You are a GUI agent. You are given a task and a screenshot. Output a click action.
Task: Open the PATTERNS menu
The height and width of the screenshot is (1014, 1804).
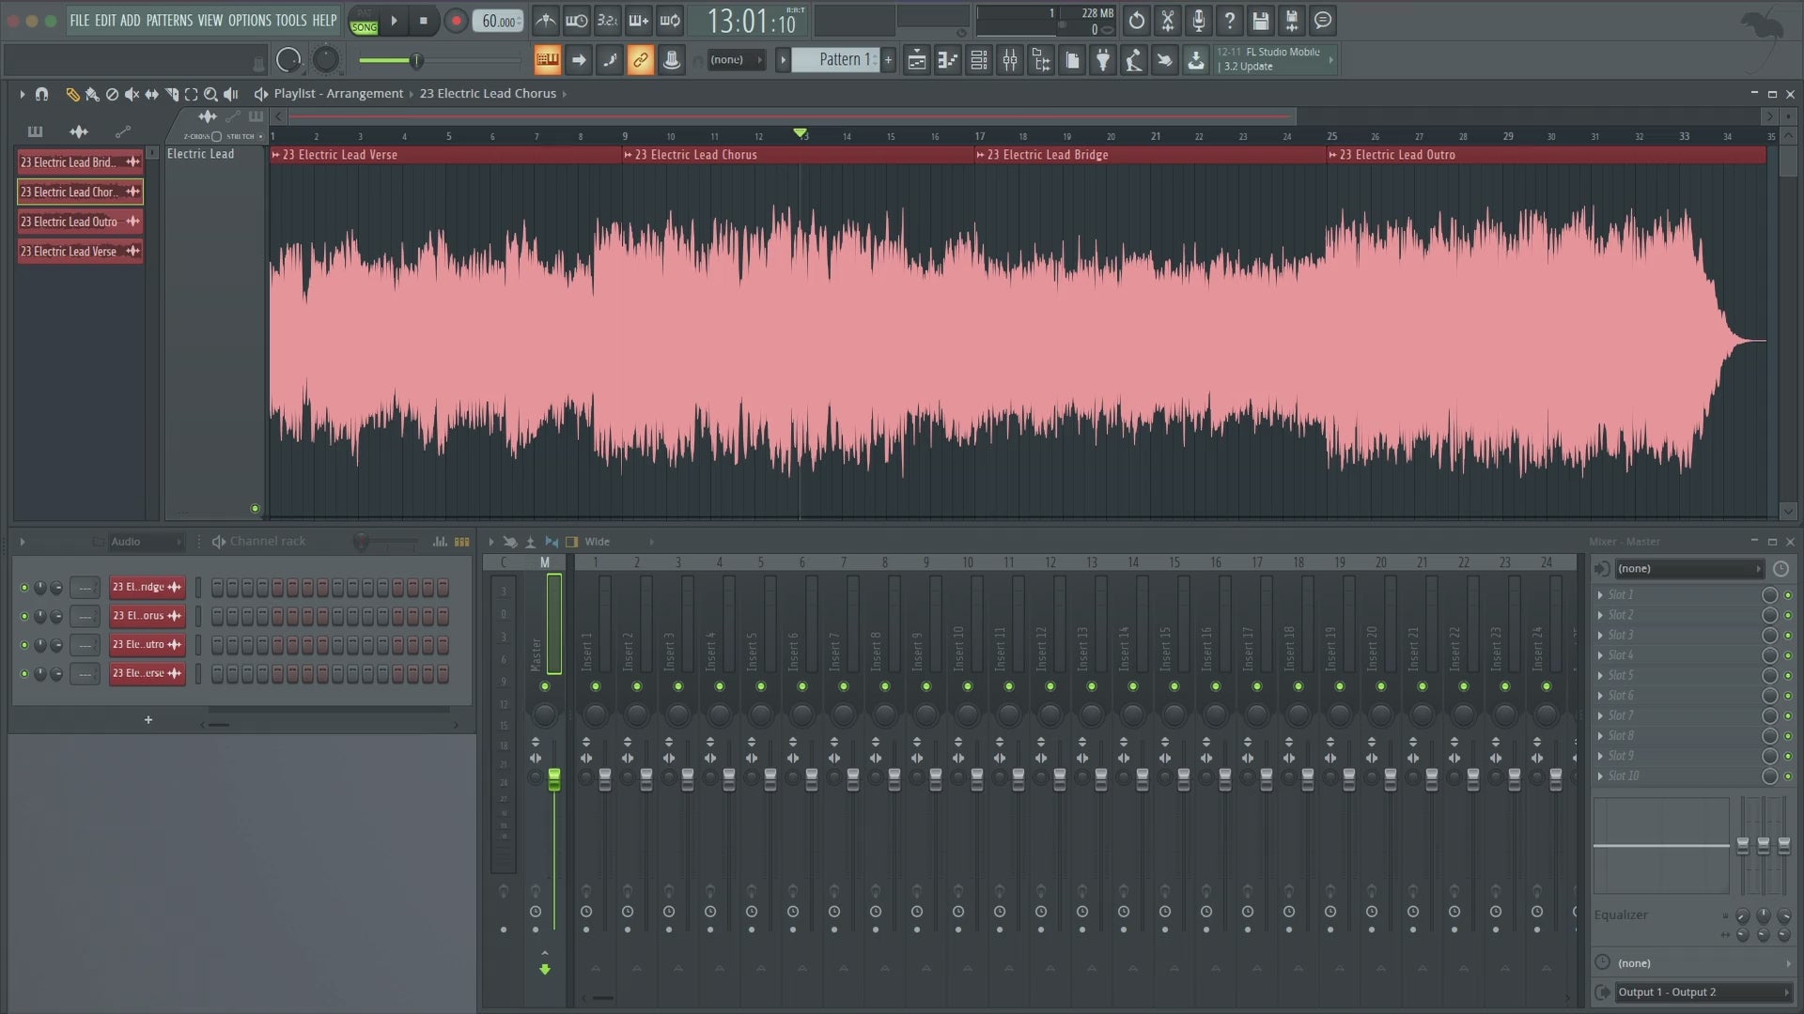(x=169, y=21)
